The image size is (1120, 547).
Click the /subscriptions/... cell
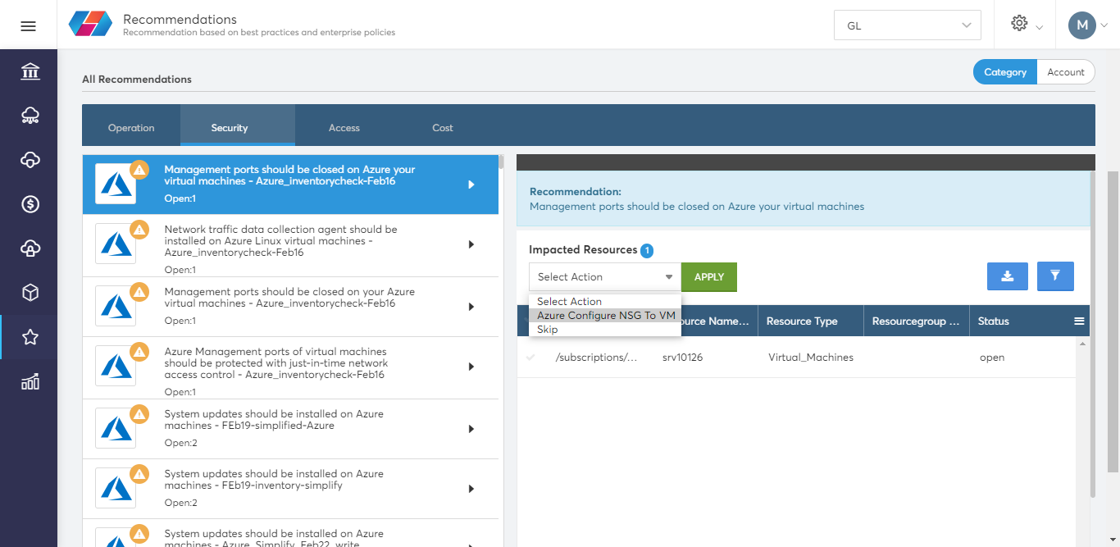(596, 358)
